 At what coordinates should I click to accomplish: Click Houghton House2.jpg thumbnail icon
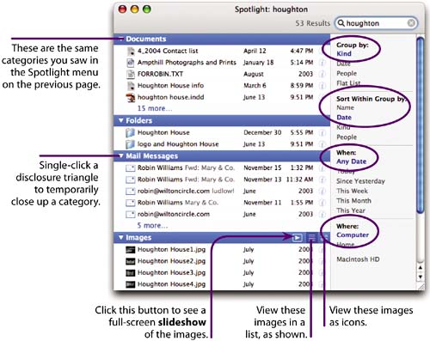(131, 261)
